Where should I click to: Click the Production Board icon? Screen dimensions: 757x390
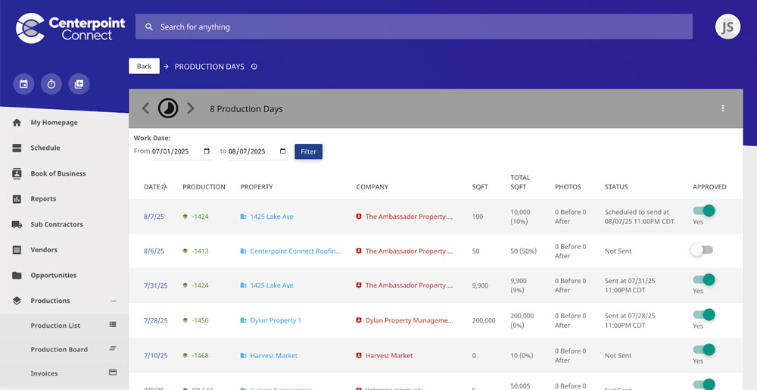pos(113,348)
